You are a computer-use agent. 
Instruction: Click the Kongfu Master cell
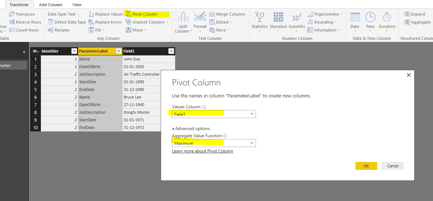point(142,112)
